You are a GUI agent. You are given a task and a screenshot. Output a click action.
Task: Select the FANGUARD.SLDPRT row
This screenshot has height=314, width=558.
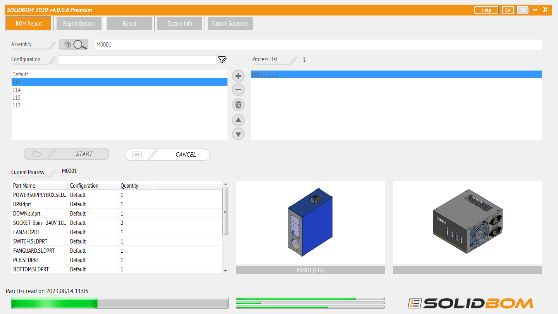117,251
